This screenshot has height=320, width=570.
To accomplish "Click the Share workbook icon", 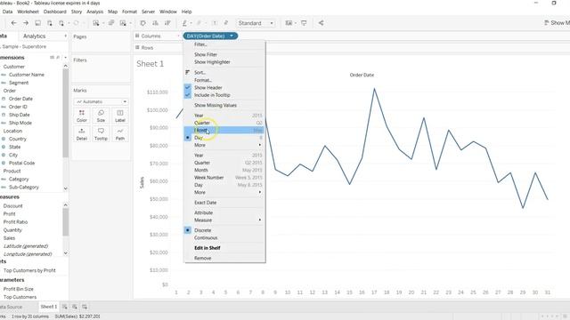I will (321, 23).
